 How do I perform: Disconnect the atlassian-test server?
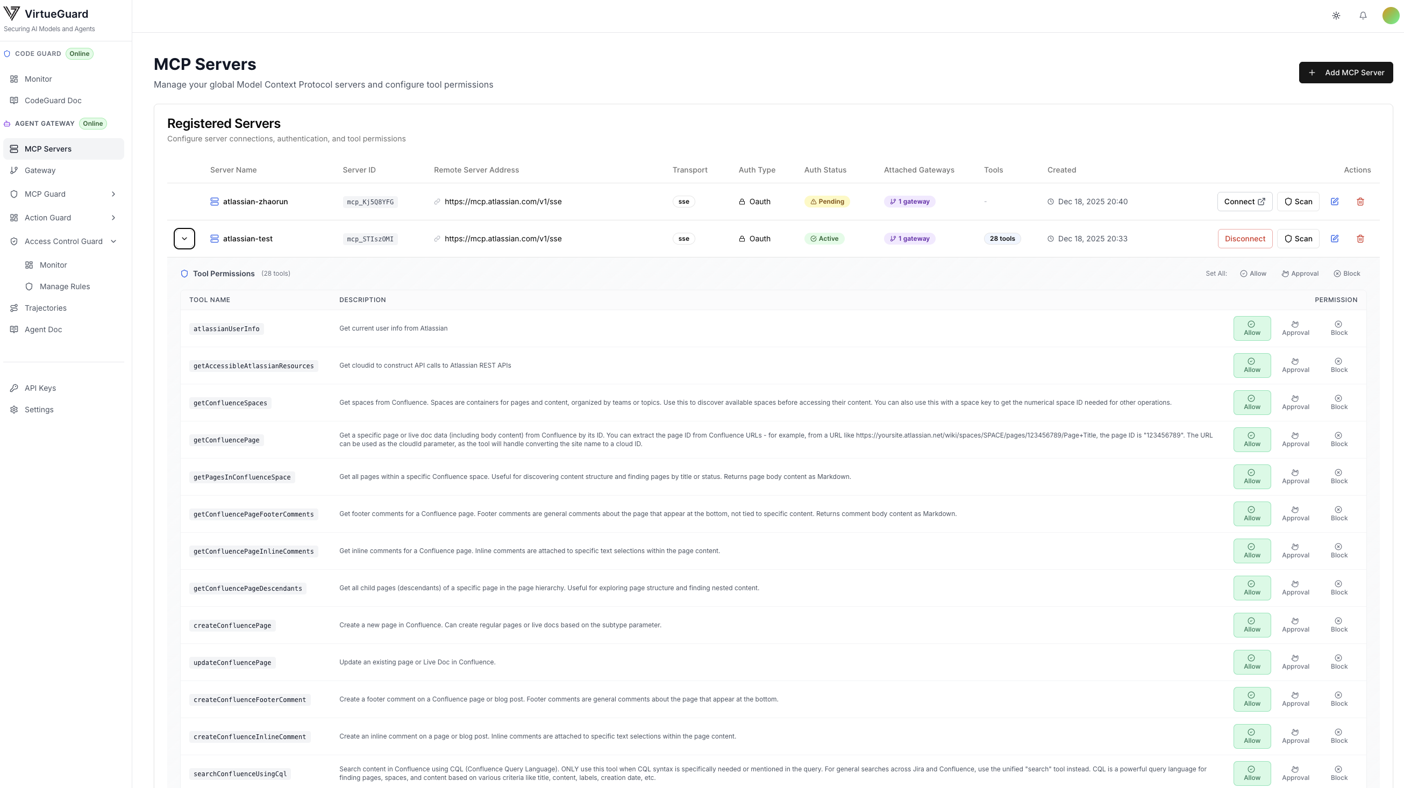(x=1244, y=239)
